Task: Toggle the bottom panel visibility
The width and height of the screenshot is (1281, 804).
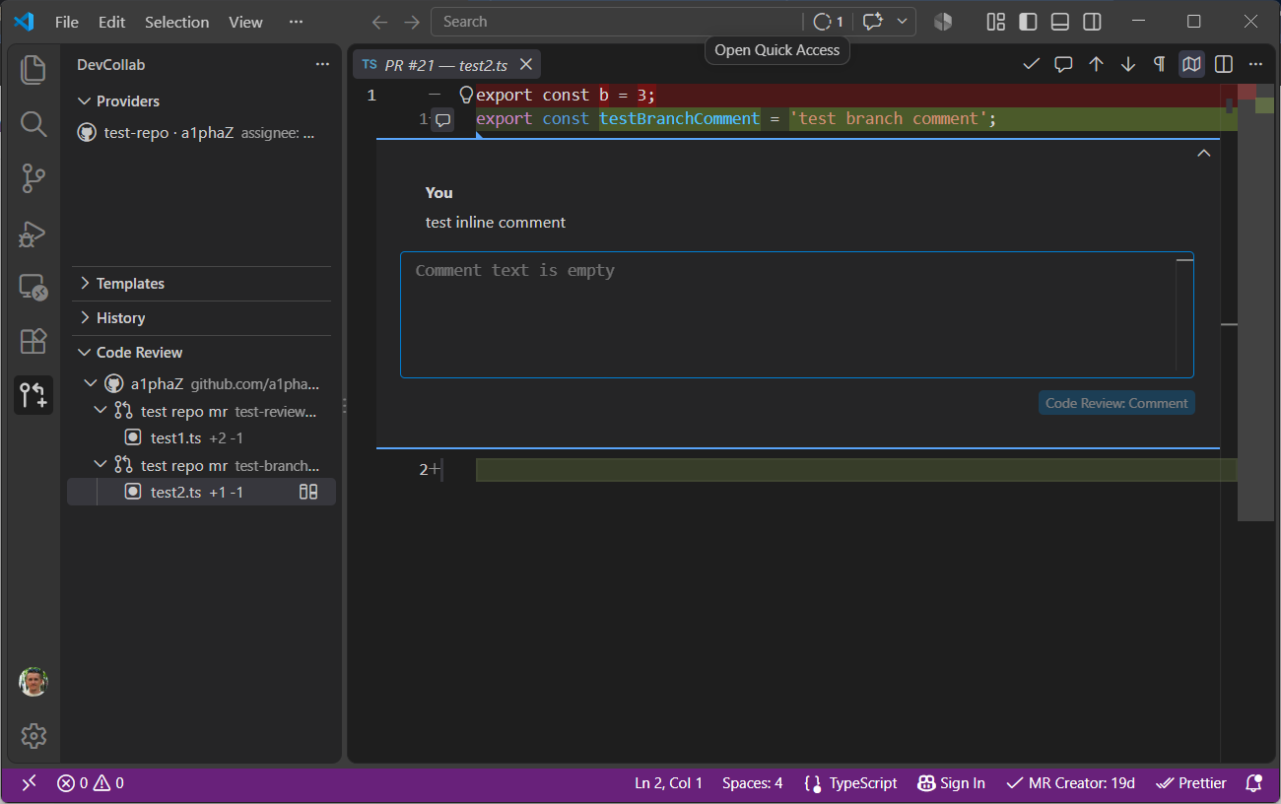Action: point(1060,22)
